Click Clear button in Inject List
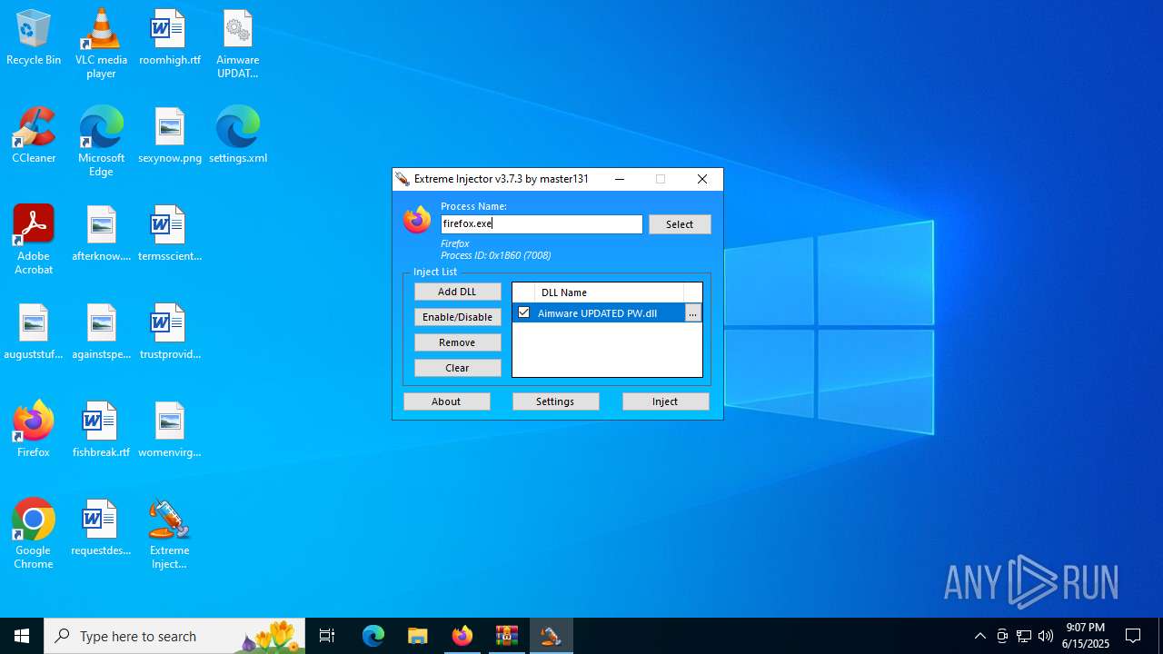 (x=457, y=368)
